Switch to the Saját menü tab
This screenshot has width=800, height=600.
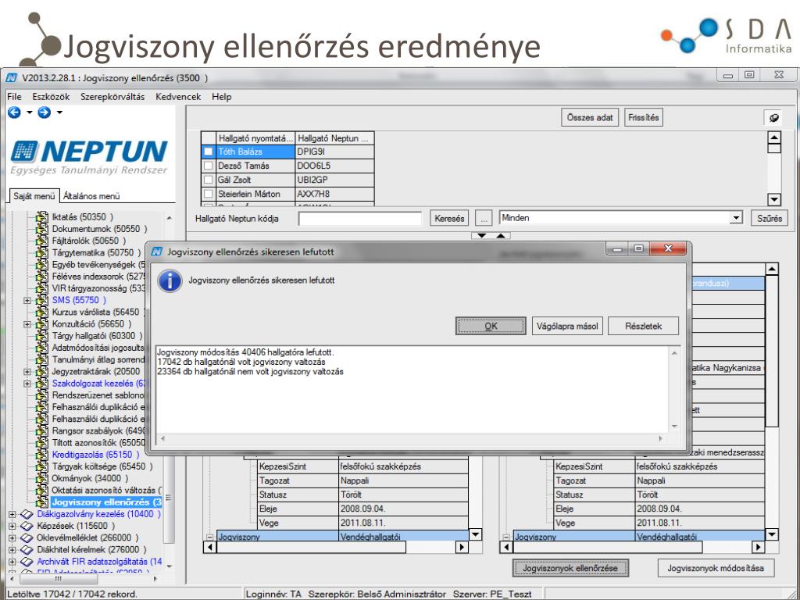34,196
